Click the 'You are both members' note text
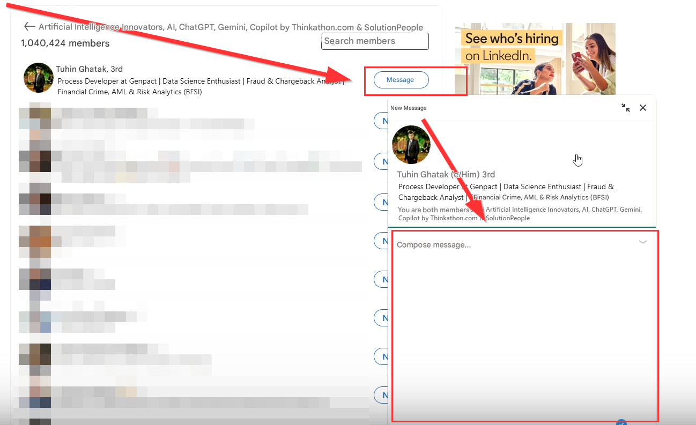 520,214
